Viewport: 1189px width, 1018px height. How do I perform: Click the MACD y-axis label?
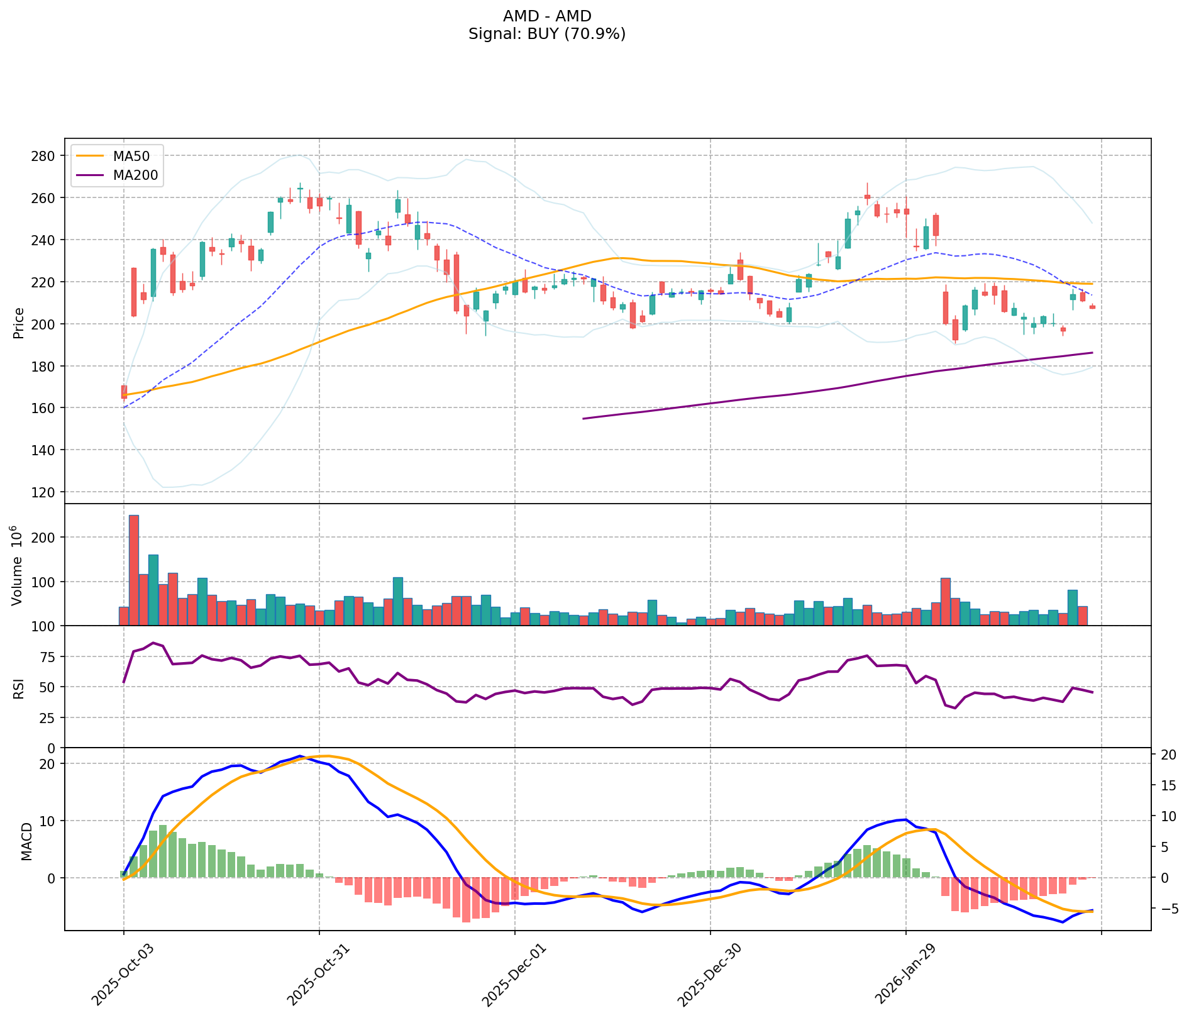[26, 841]
